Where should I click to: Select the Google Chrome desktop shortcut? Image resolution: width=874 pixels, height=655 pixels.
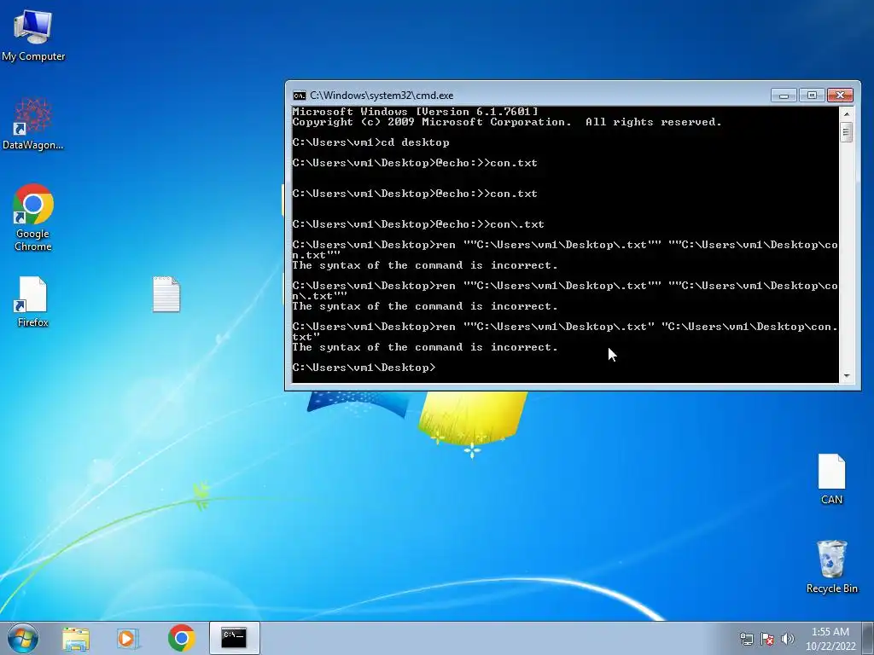33,217
